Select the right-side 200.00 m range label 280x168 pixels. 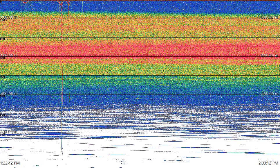pos(270,131)
